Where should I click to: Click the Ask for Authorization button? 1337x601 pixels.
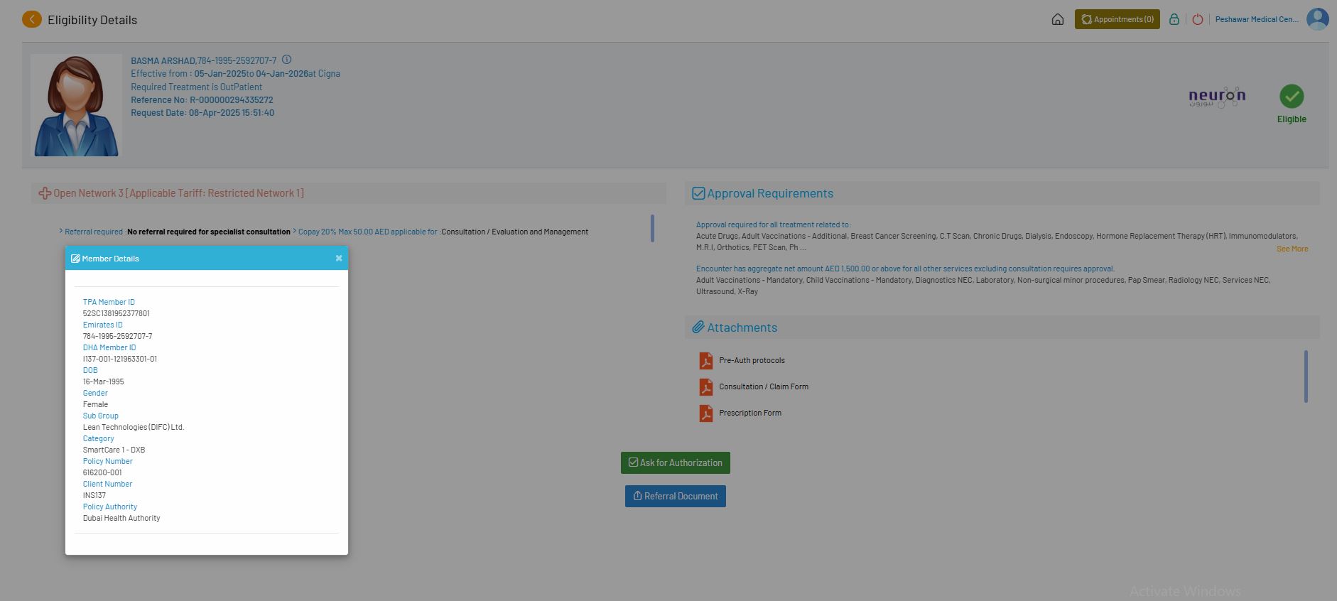click(676, 462)
